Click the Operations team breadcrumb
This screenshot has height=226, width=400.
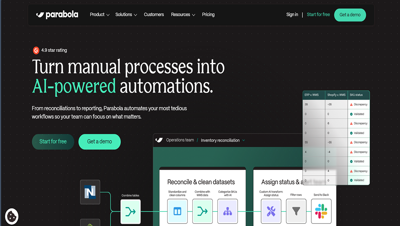click(x=180, y=140)
